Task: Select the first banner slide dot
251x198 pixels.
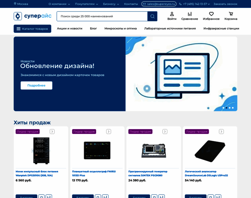Action: coord(223,108)
